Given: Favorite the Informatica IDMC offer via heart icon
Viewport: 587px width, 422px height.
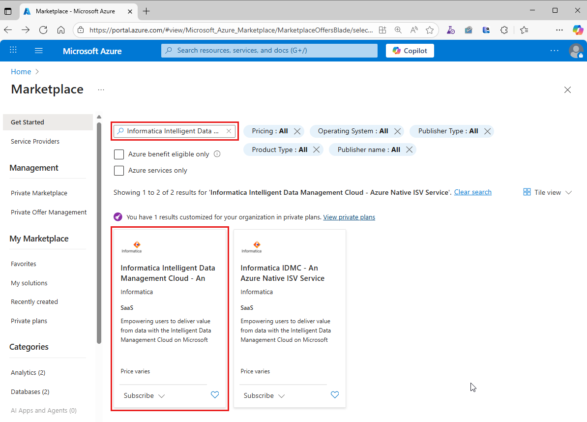Looking at the screenshot, I should (335, 394).
